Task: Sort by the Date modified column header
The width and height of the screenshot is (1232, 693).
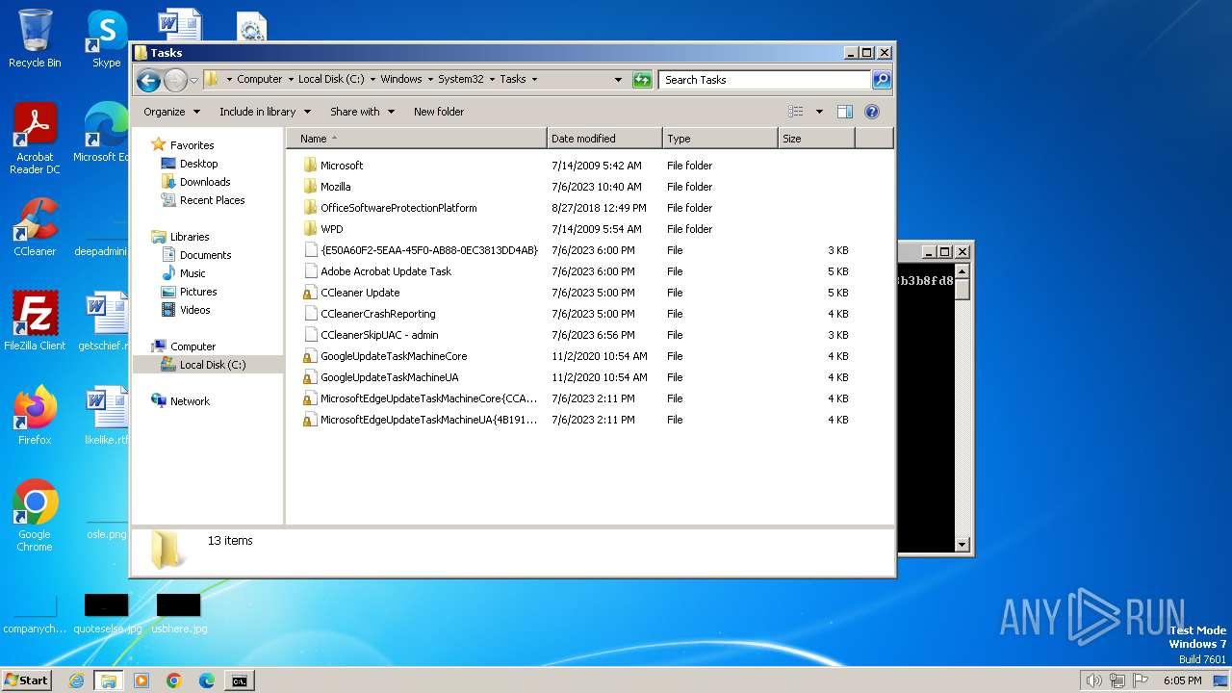Action: point(604,139)
